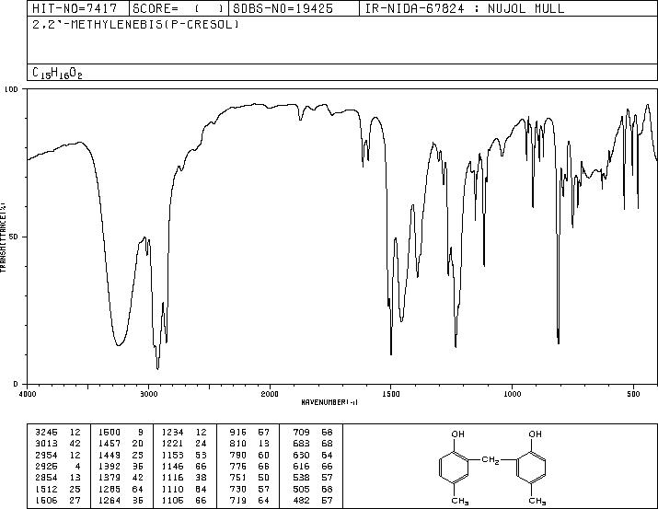Click the right OH group in the structure
This screenshot has height=509, width=658.
(535, 434)
